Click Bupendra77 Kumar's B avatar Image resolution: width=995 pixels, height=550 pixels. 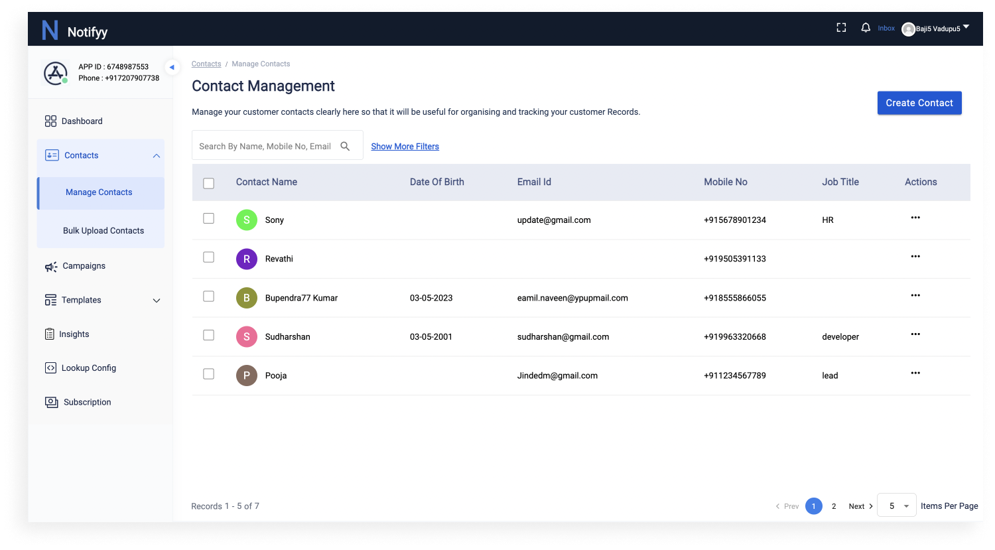click(x=247, y=298)
